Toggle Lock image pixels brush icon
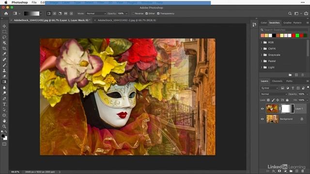Screen dimensions: 310x174 [x=273, y=100]
